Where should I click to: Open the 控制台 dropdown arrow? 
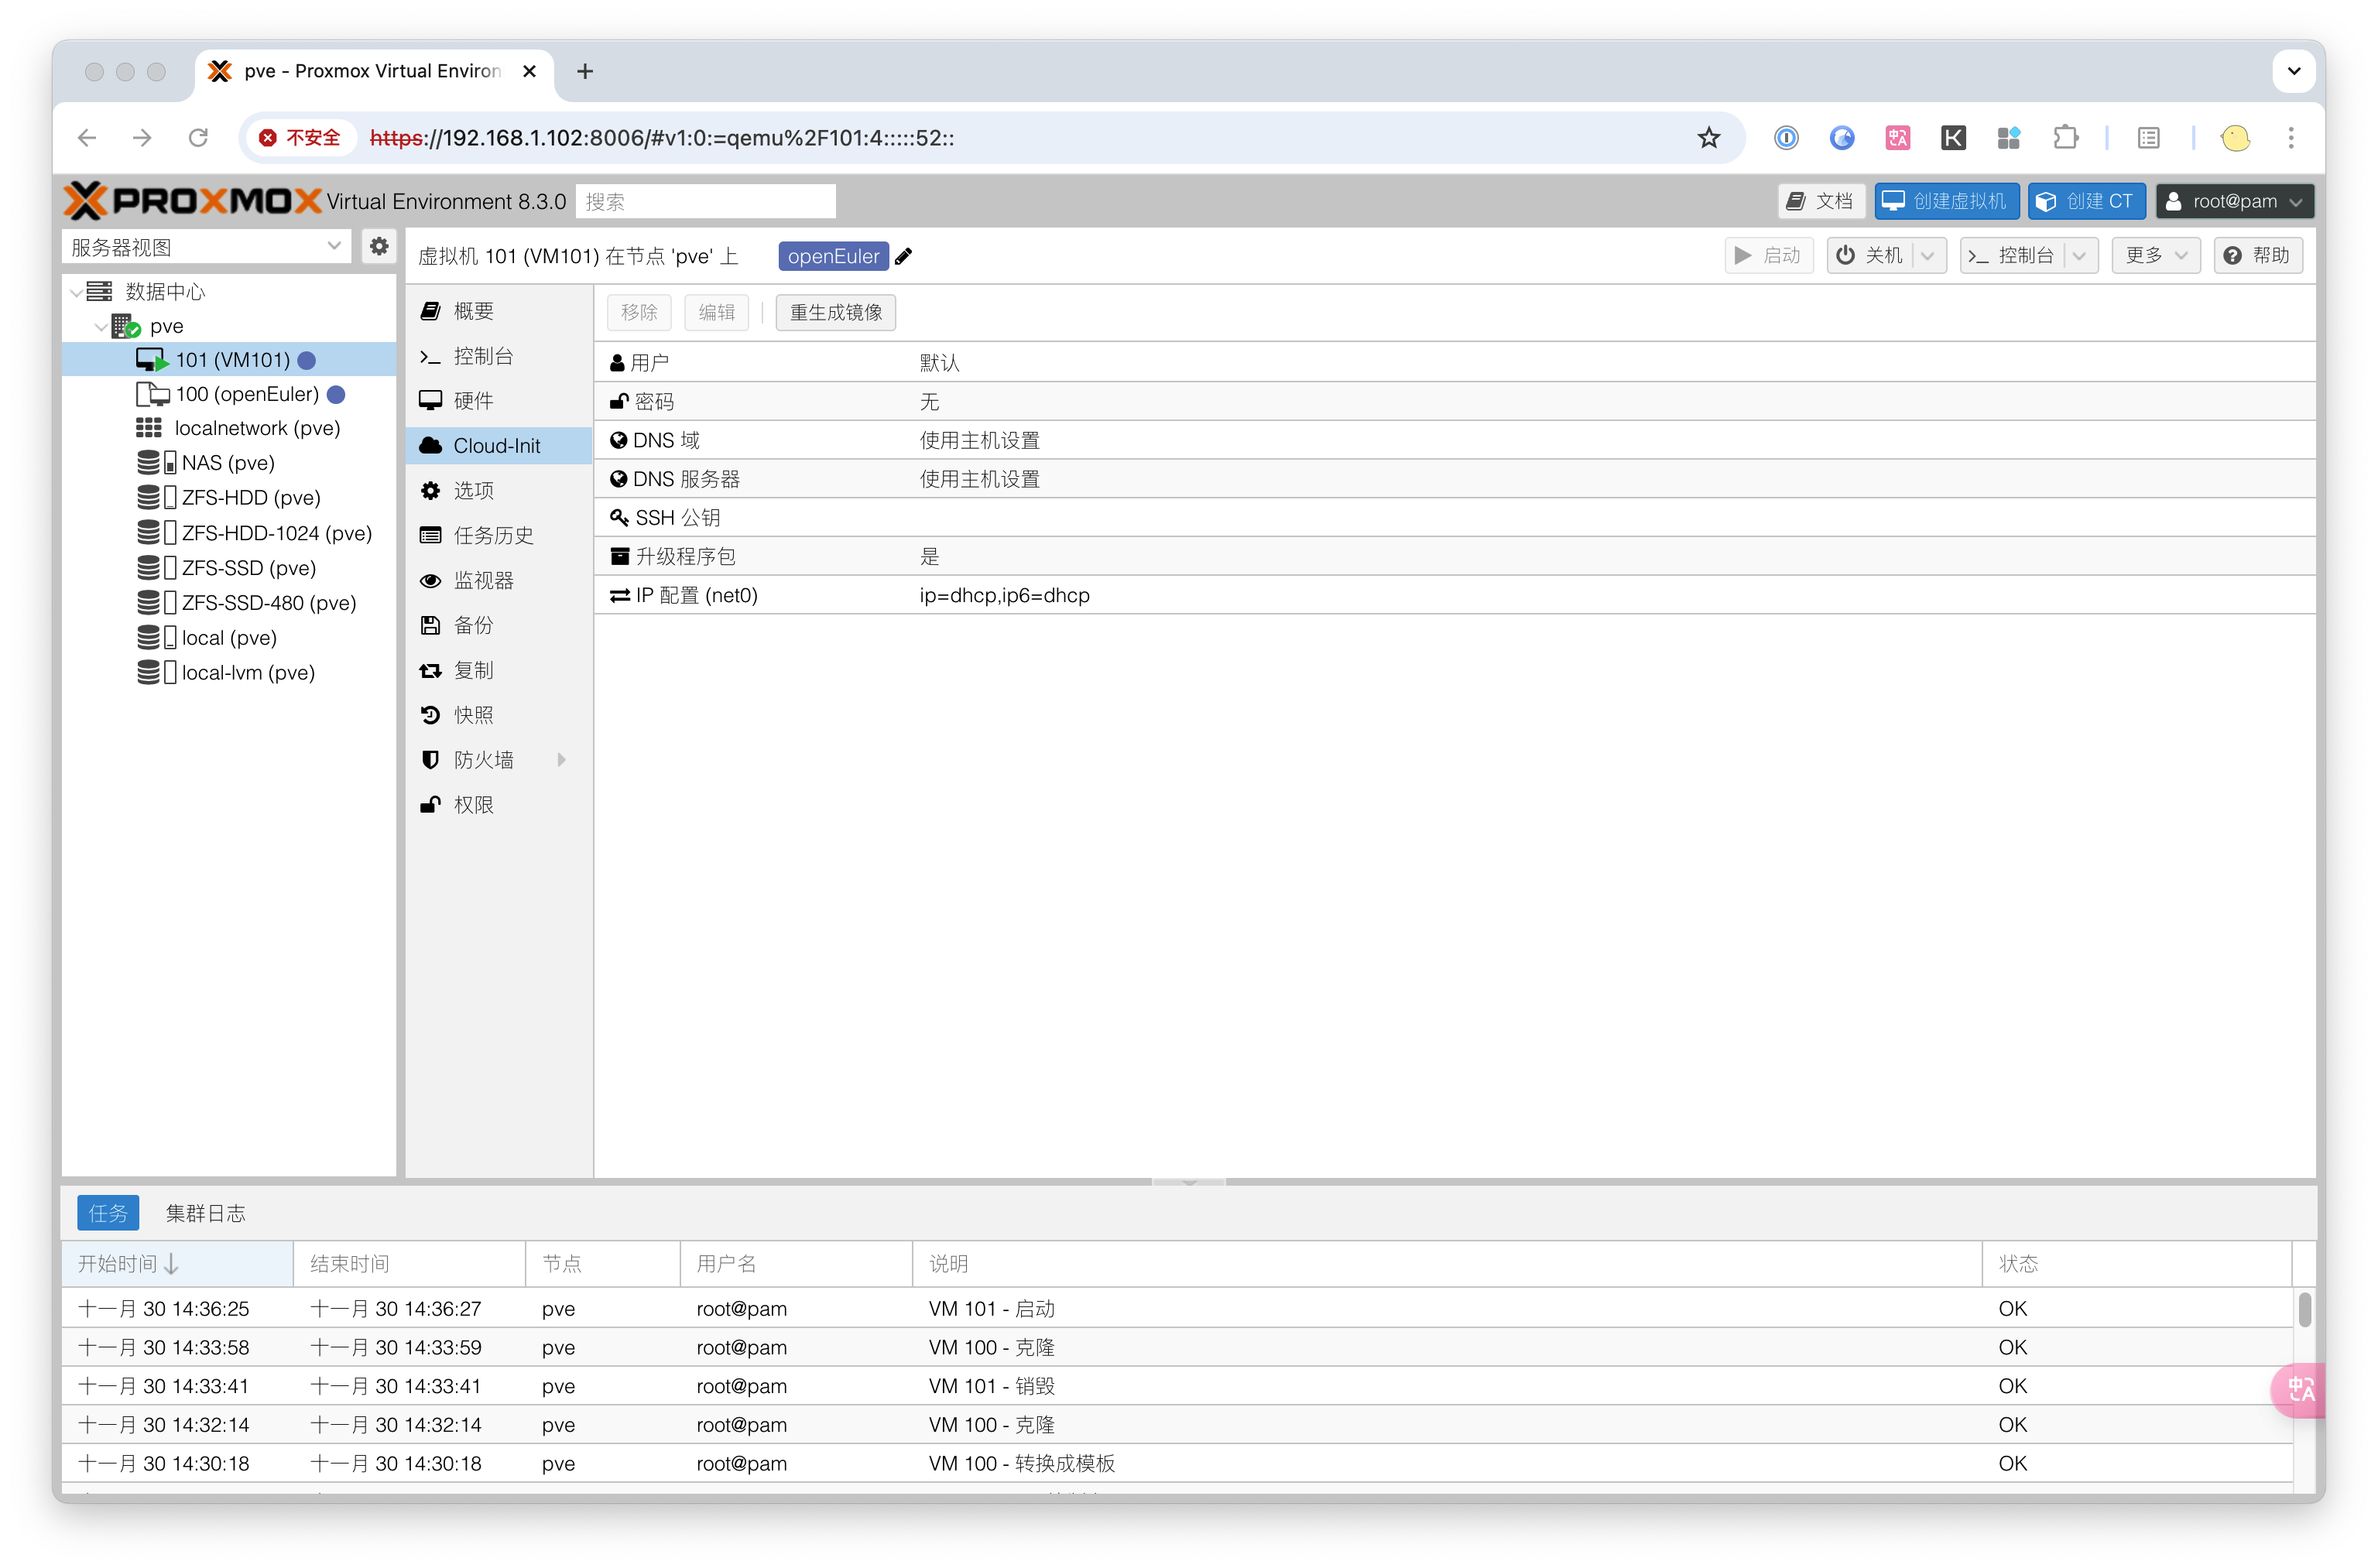pyautogui.click(x=2079, y=256)
